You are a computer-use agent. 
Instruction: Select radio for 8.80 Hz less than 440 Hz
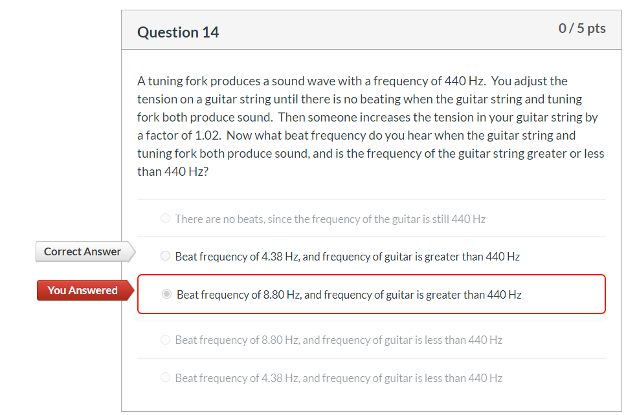click(165, 339)
